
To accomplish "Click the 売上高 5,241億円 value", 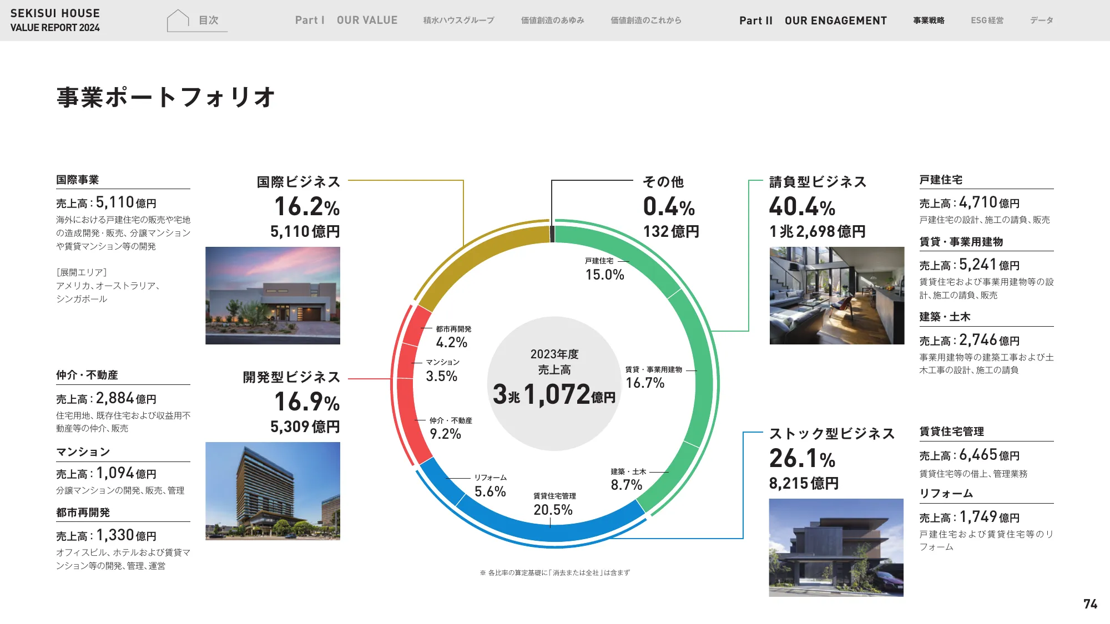I will 970,265.
